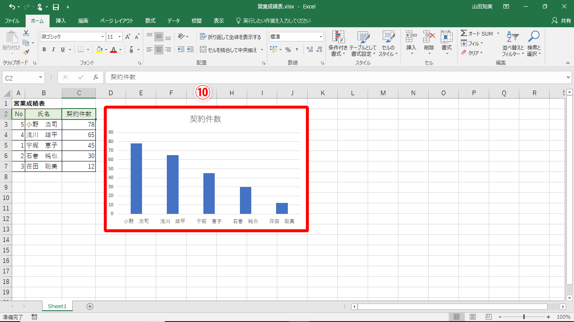Click the 貼り付け paste button
Screen dimensions: 574x322
click(x=11, y=44)
